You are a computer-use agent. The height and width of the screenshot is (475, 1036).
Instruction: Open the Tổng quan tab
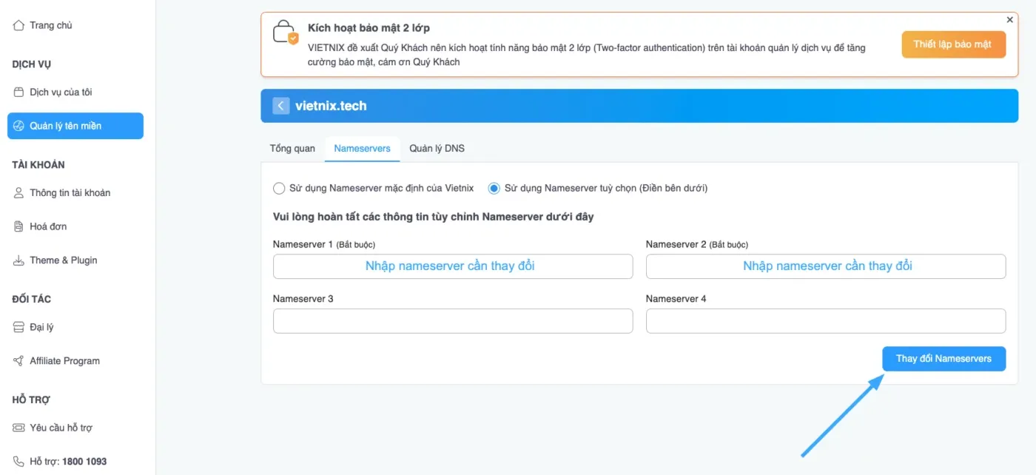click(292, 149)
